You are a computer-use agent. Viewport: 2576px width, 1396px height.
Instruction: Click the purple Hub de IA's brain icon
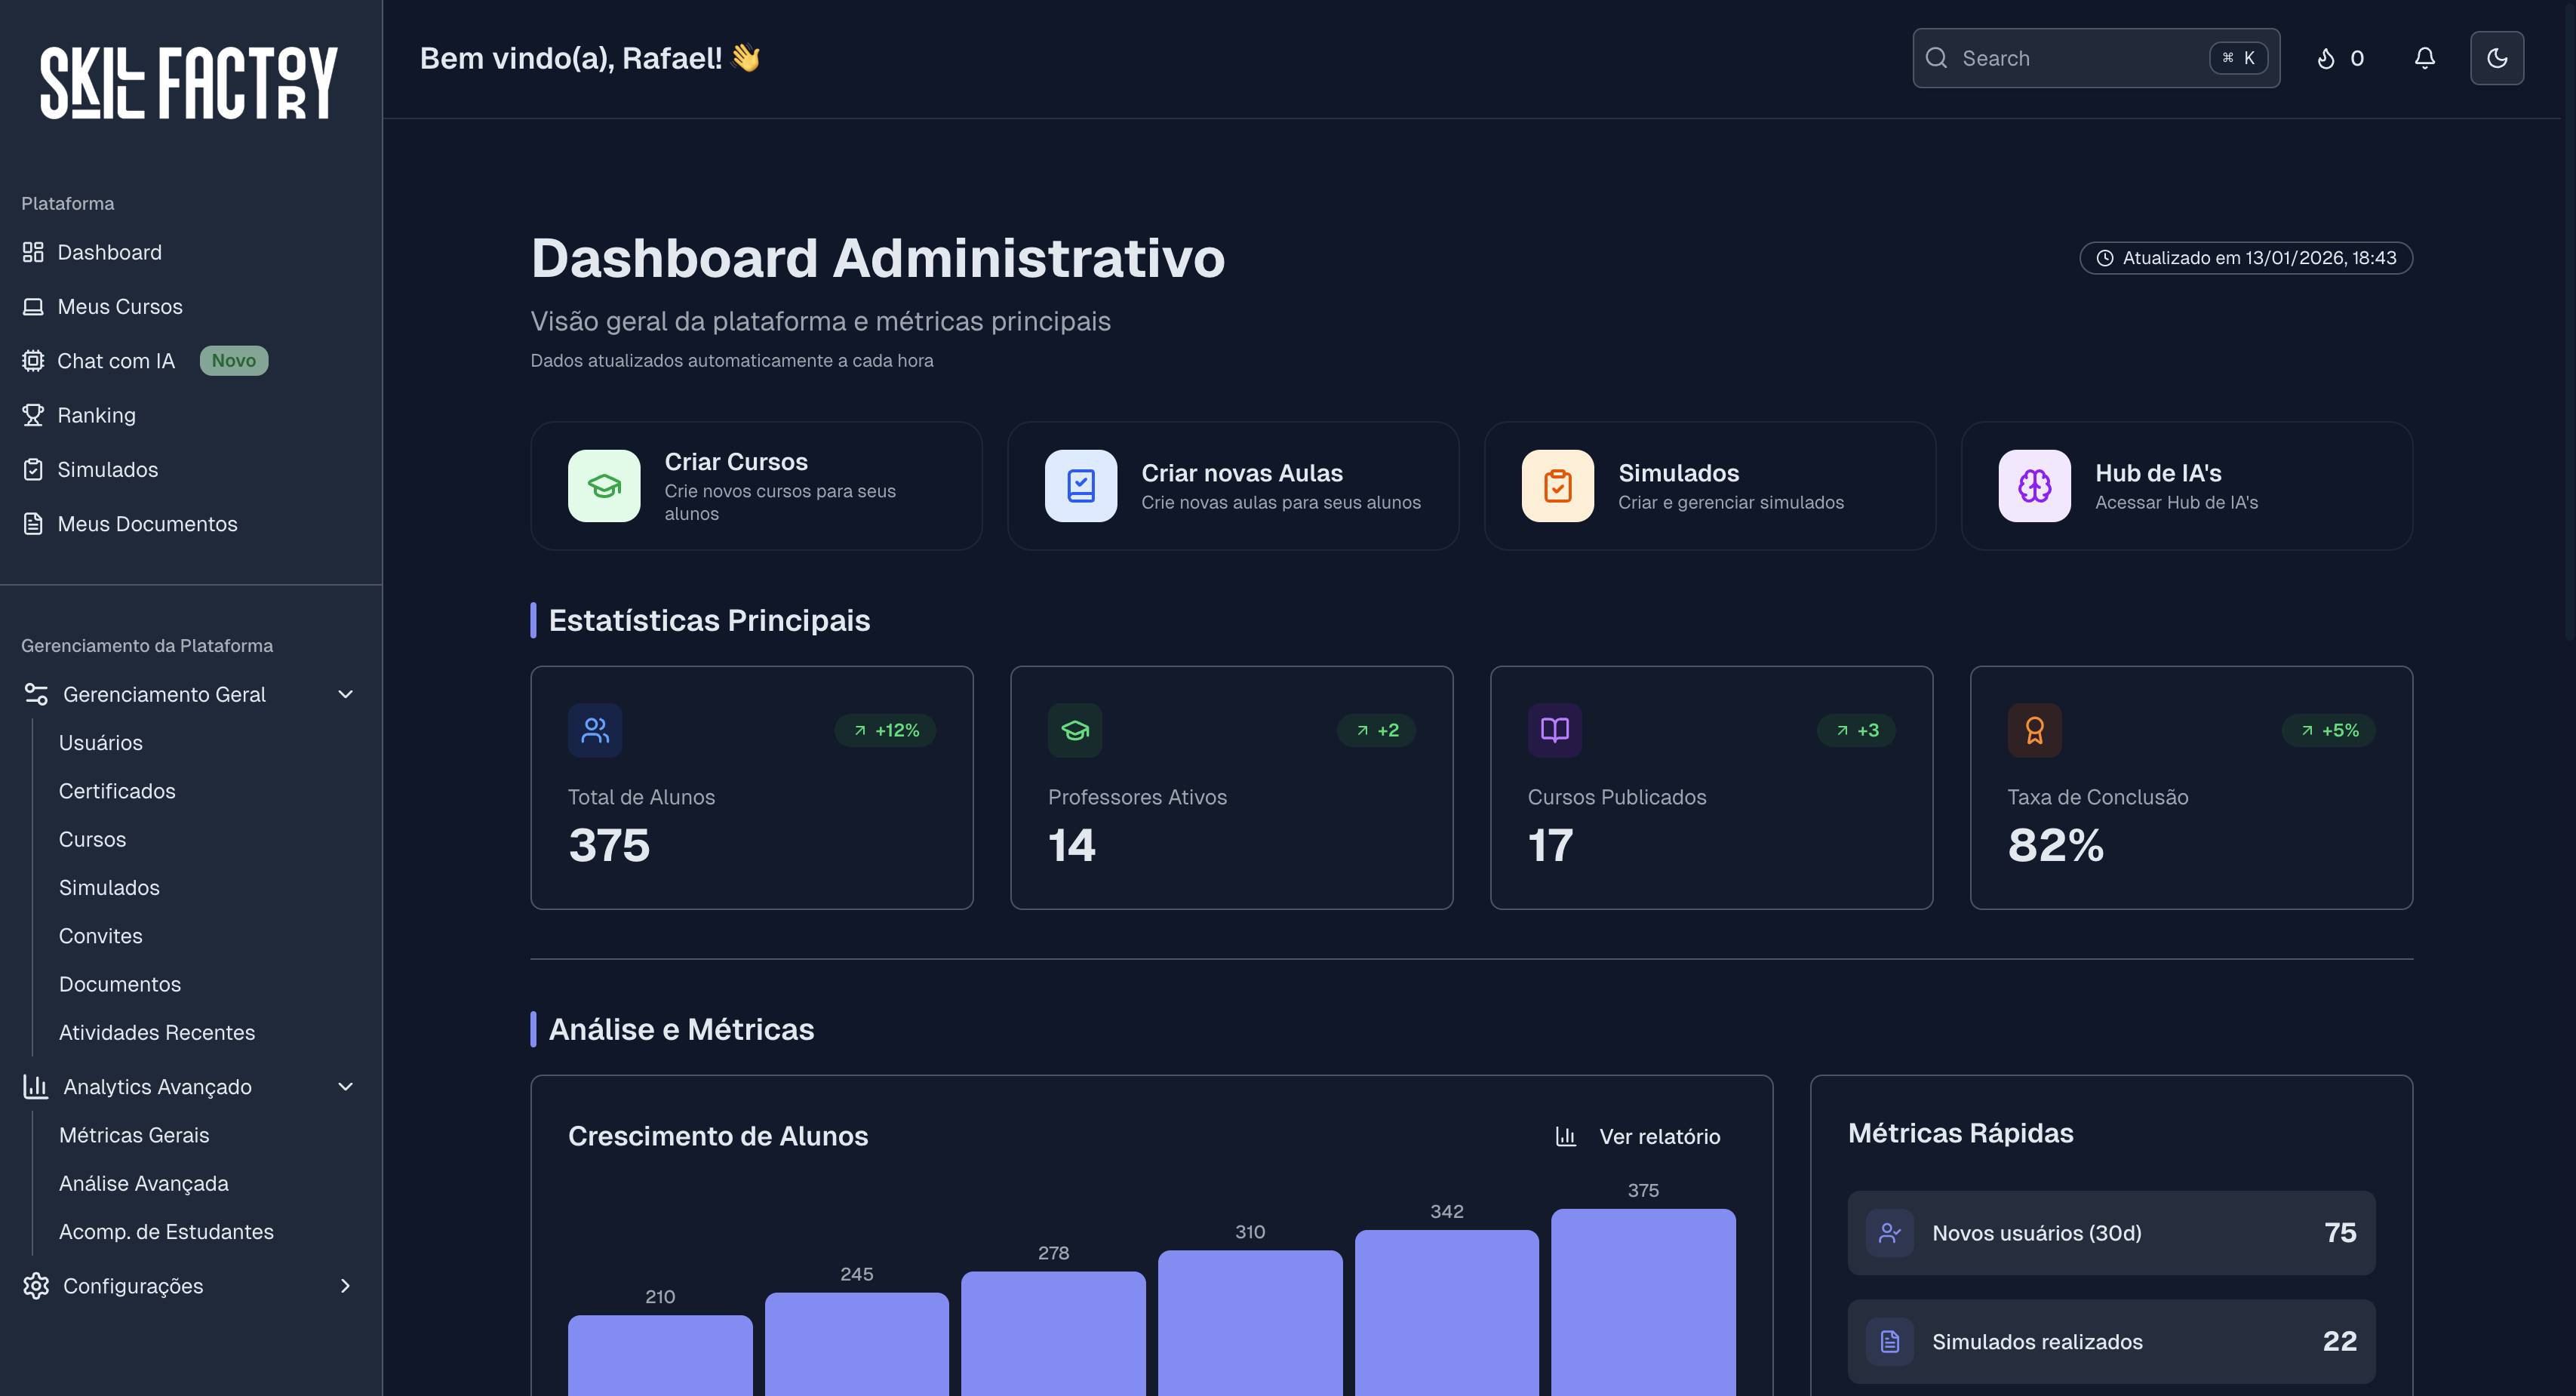tap(2034, 486)
